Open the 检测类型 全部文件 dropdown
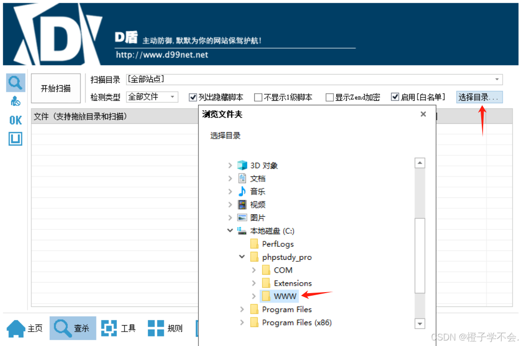 pos(152,97)
